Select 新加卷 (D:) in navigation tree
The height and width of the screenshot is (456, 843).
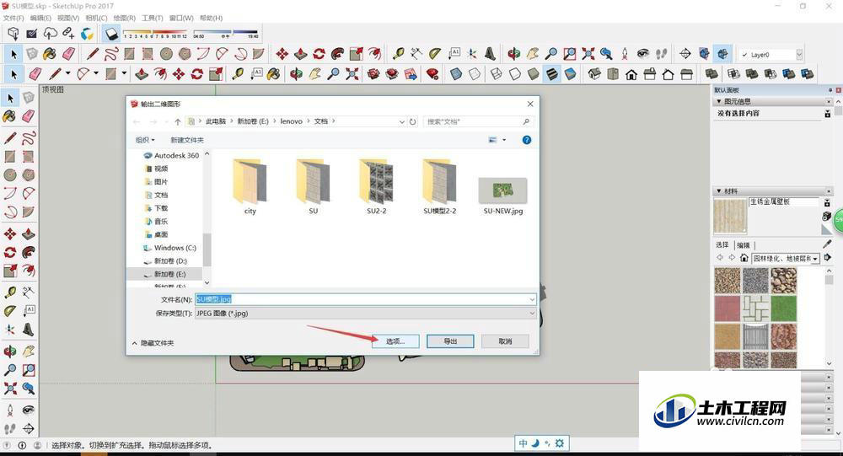(x=165, y=260)
